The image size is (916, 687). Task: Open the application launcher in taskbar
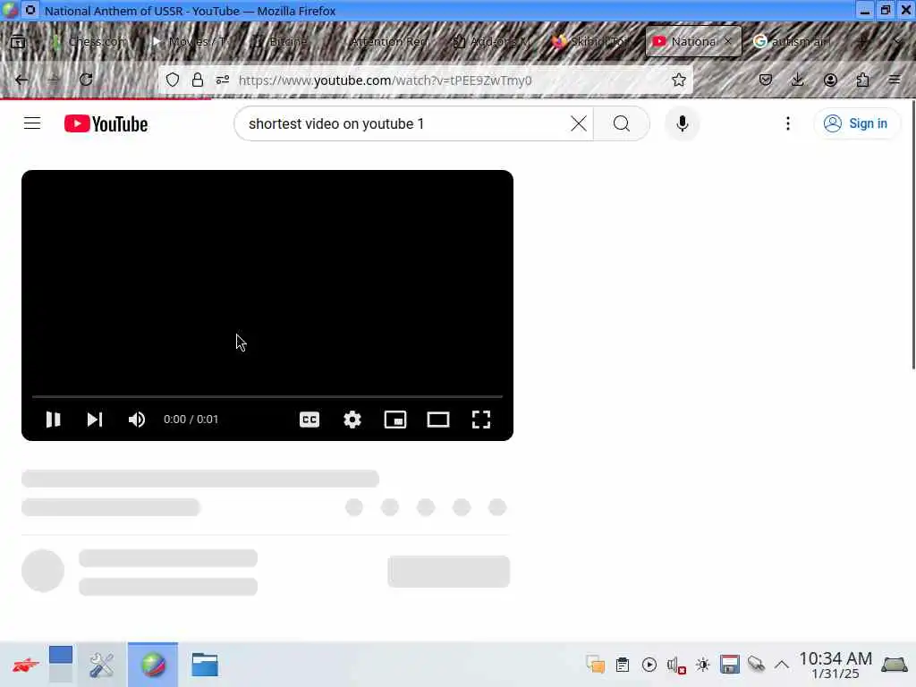pyautogui.click(x=24, y=665)
